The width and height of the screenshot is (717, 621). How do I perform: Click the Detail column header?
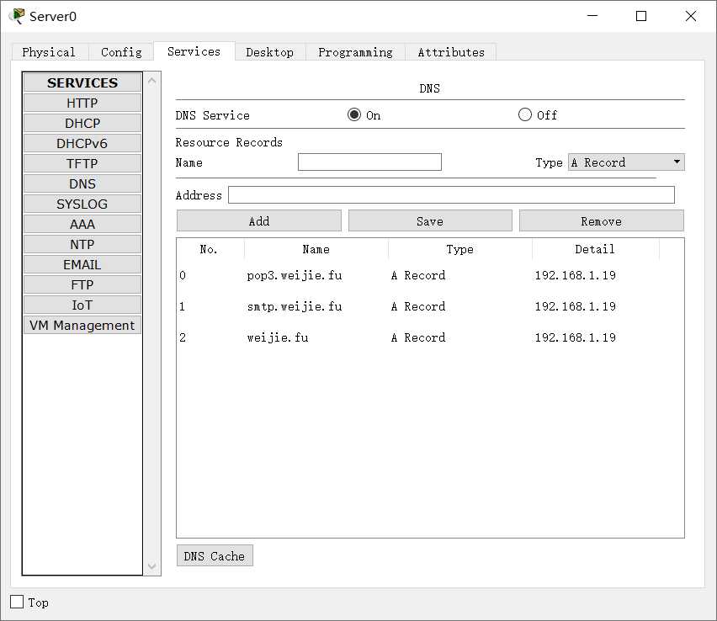[x=595, y=249]
